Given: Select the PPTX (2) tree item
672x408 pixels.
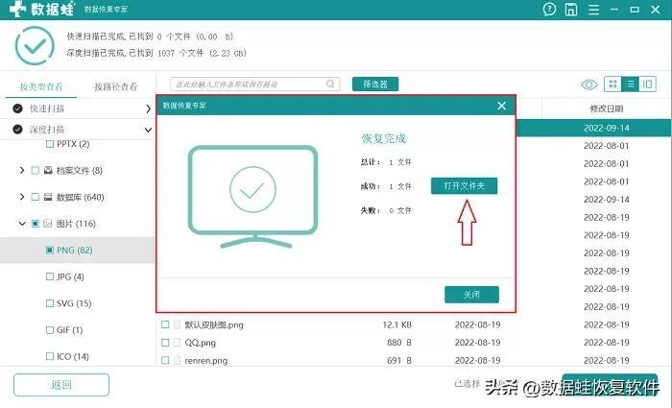Looking at the screenshot, I should [x=73, y=144].
